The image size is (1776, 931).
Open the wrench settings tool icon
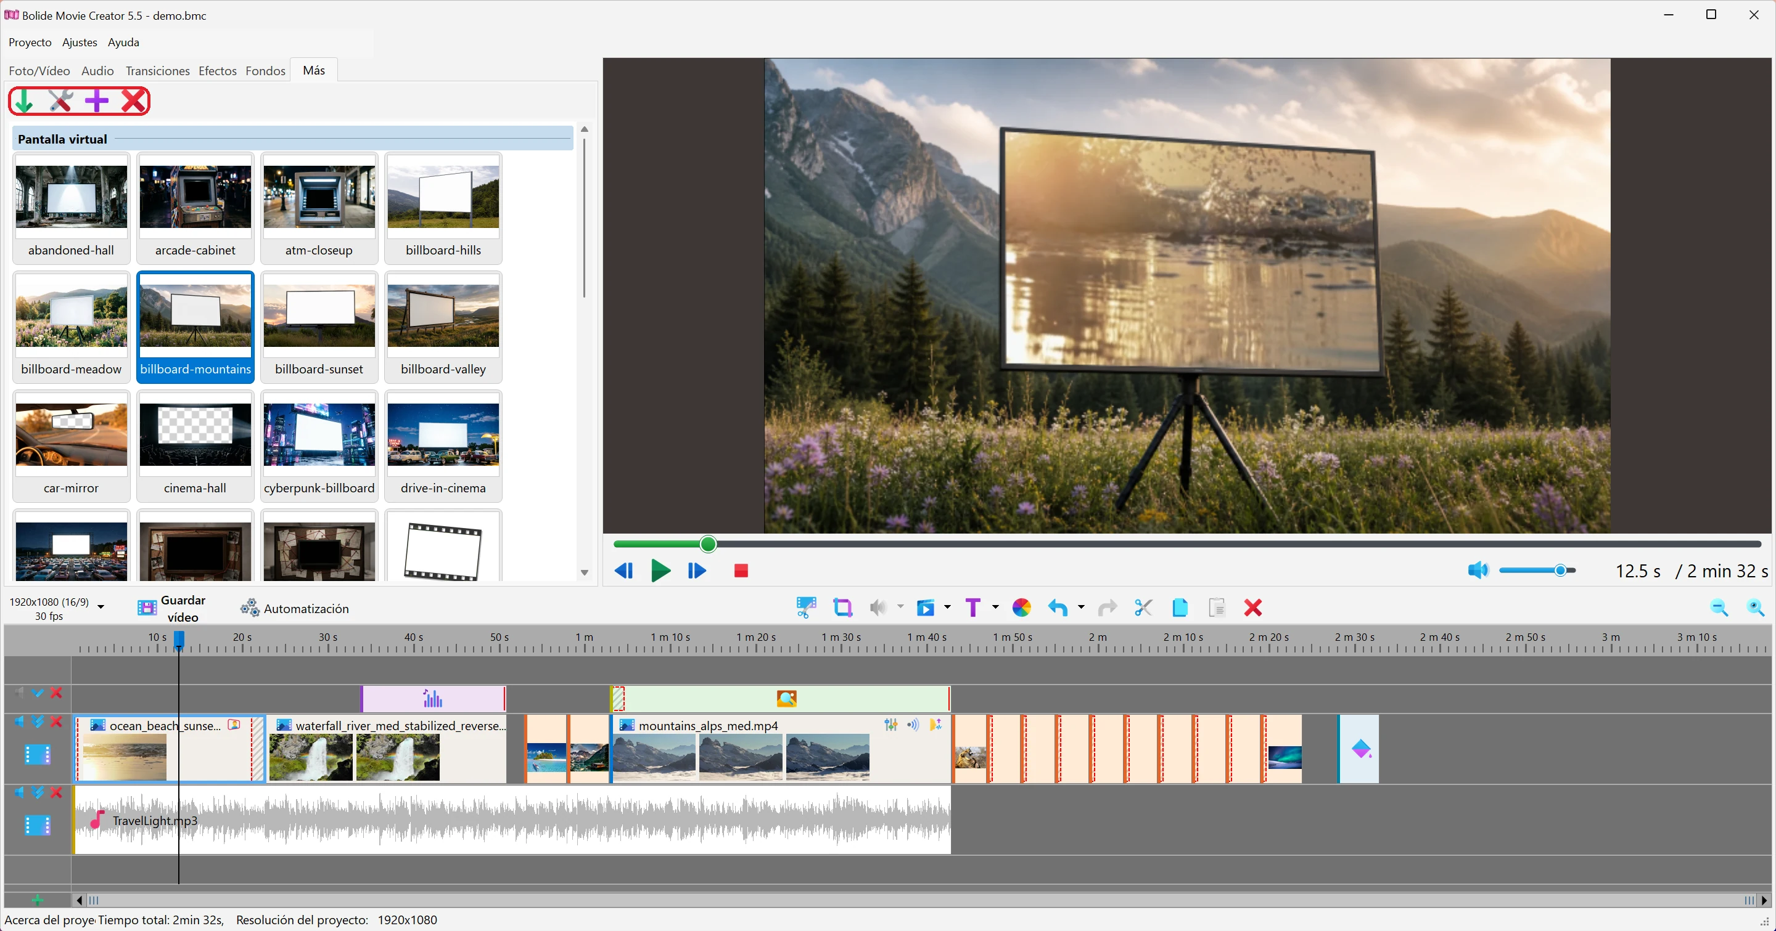click(x=60, y=101)
